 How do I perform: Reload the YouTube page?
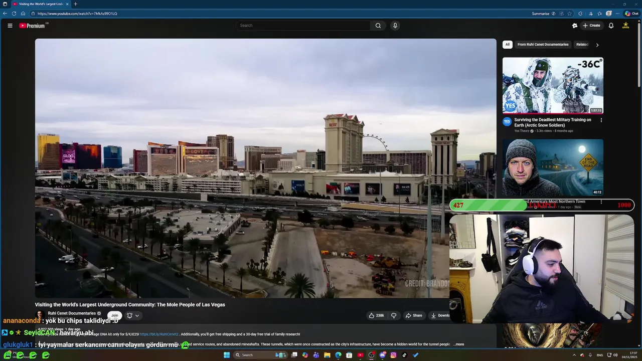coord(14,14)
